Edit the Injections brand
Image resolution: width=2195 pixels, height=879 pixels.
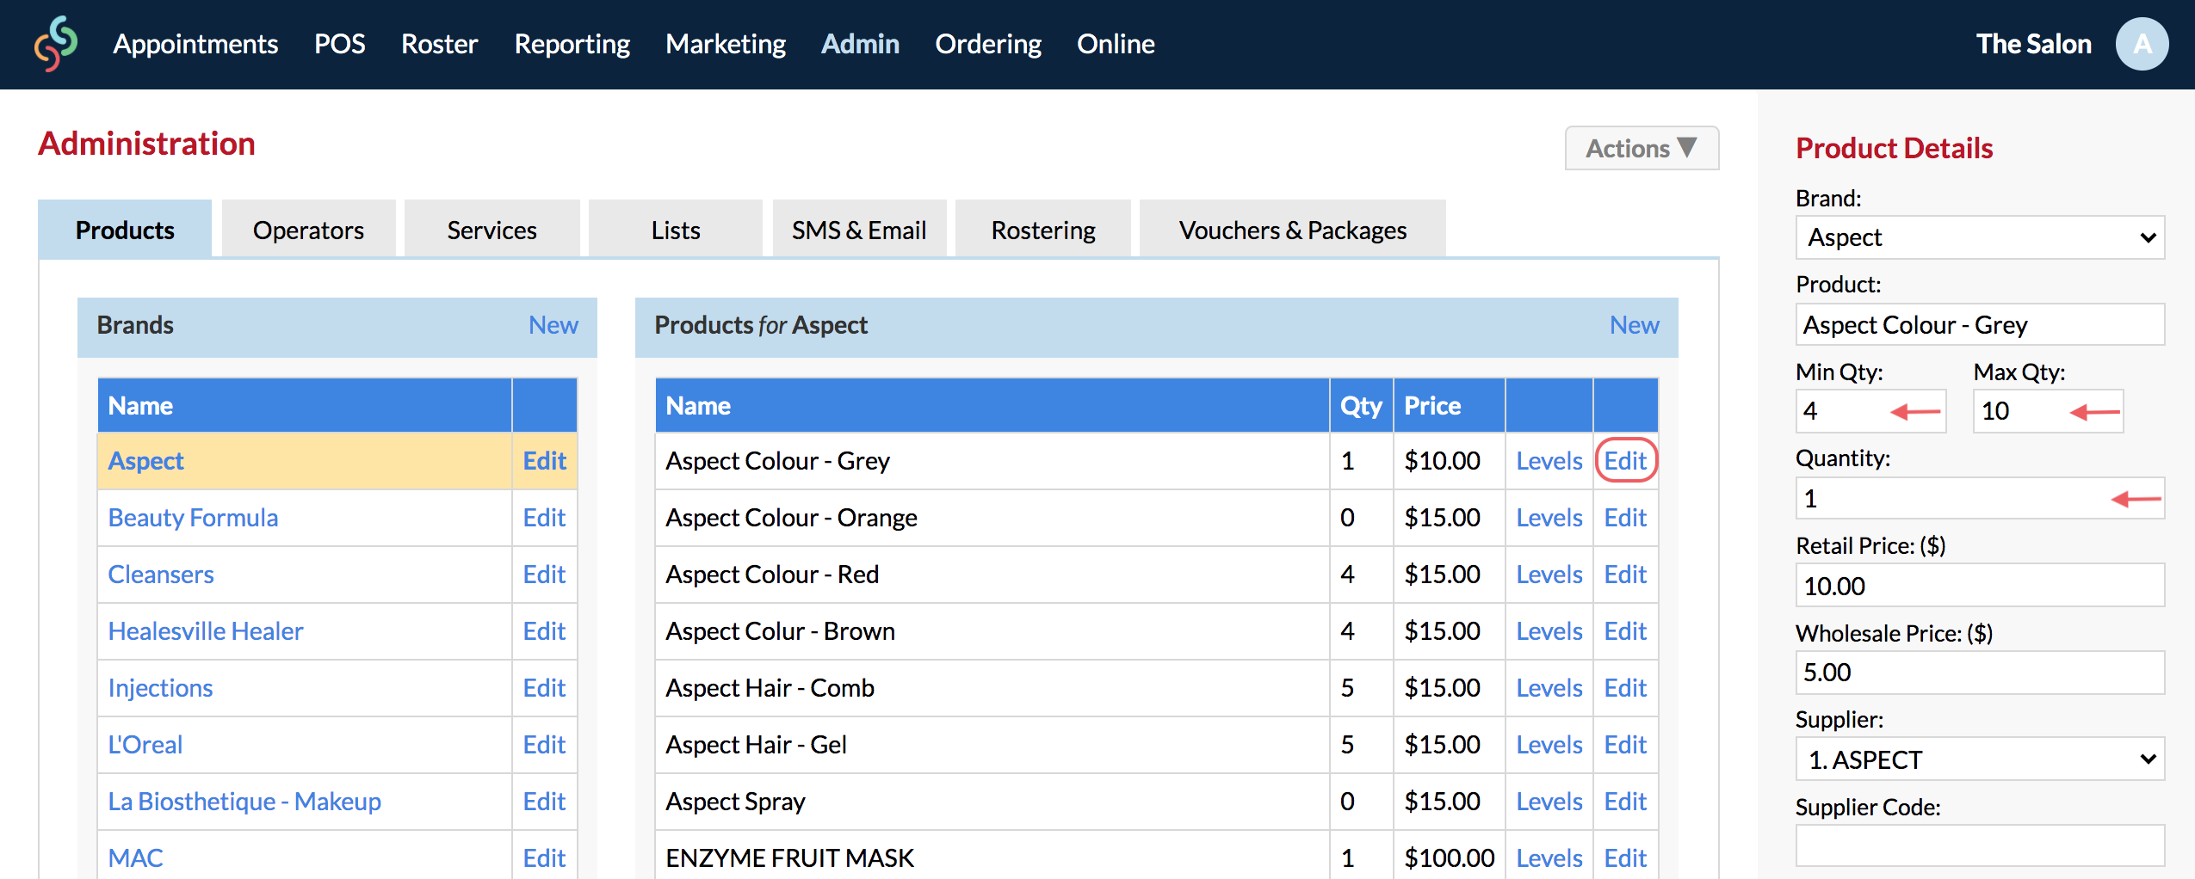(544, 688)
